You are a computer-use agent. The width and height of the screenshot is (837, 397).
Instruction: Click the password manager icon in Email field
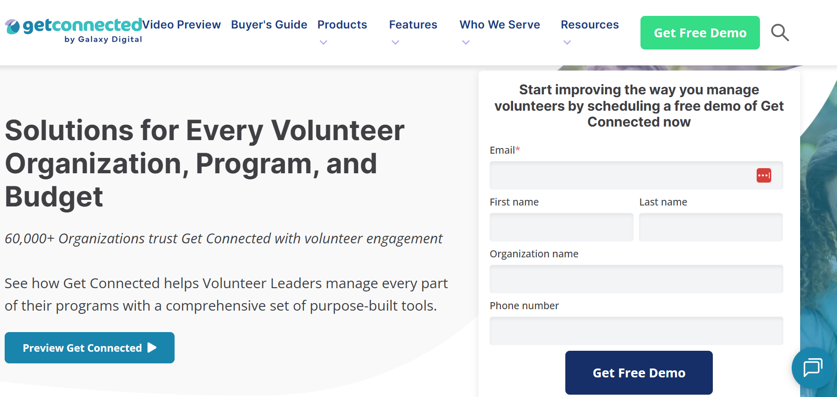coord(764,176)
